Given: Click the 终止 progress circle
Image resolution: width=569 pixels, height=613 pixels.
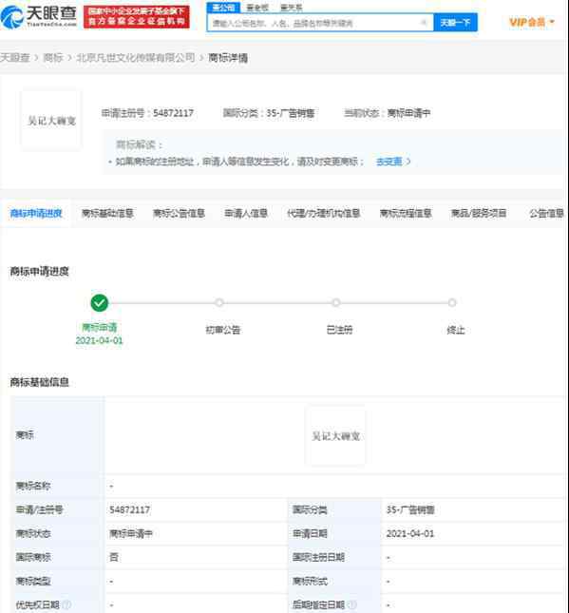Looking at the screenshot, I should pos(452,302).
